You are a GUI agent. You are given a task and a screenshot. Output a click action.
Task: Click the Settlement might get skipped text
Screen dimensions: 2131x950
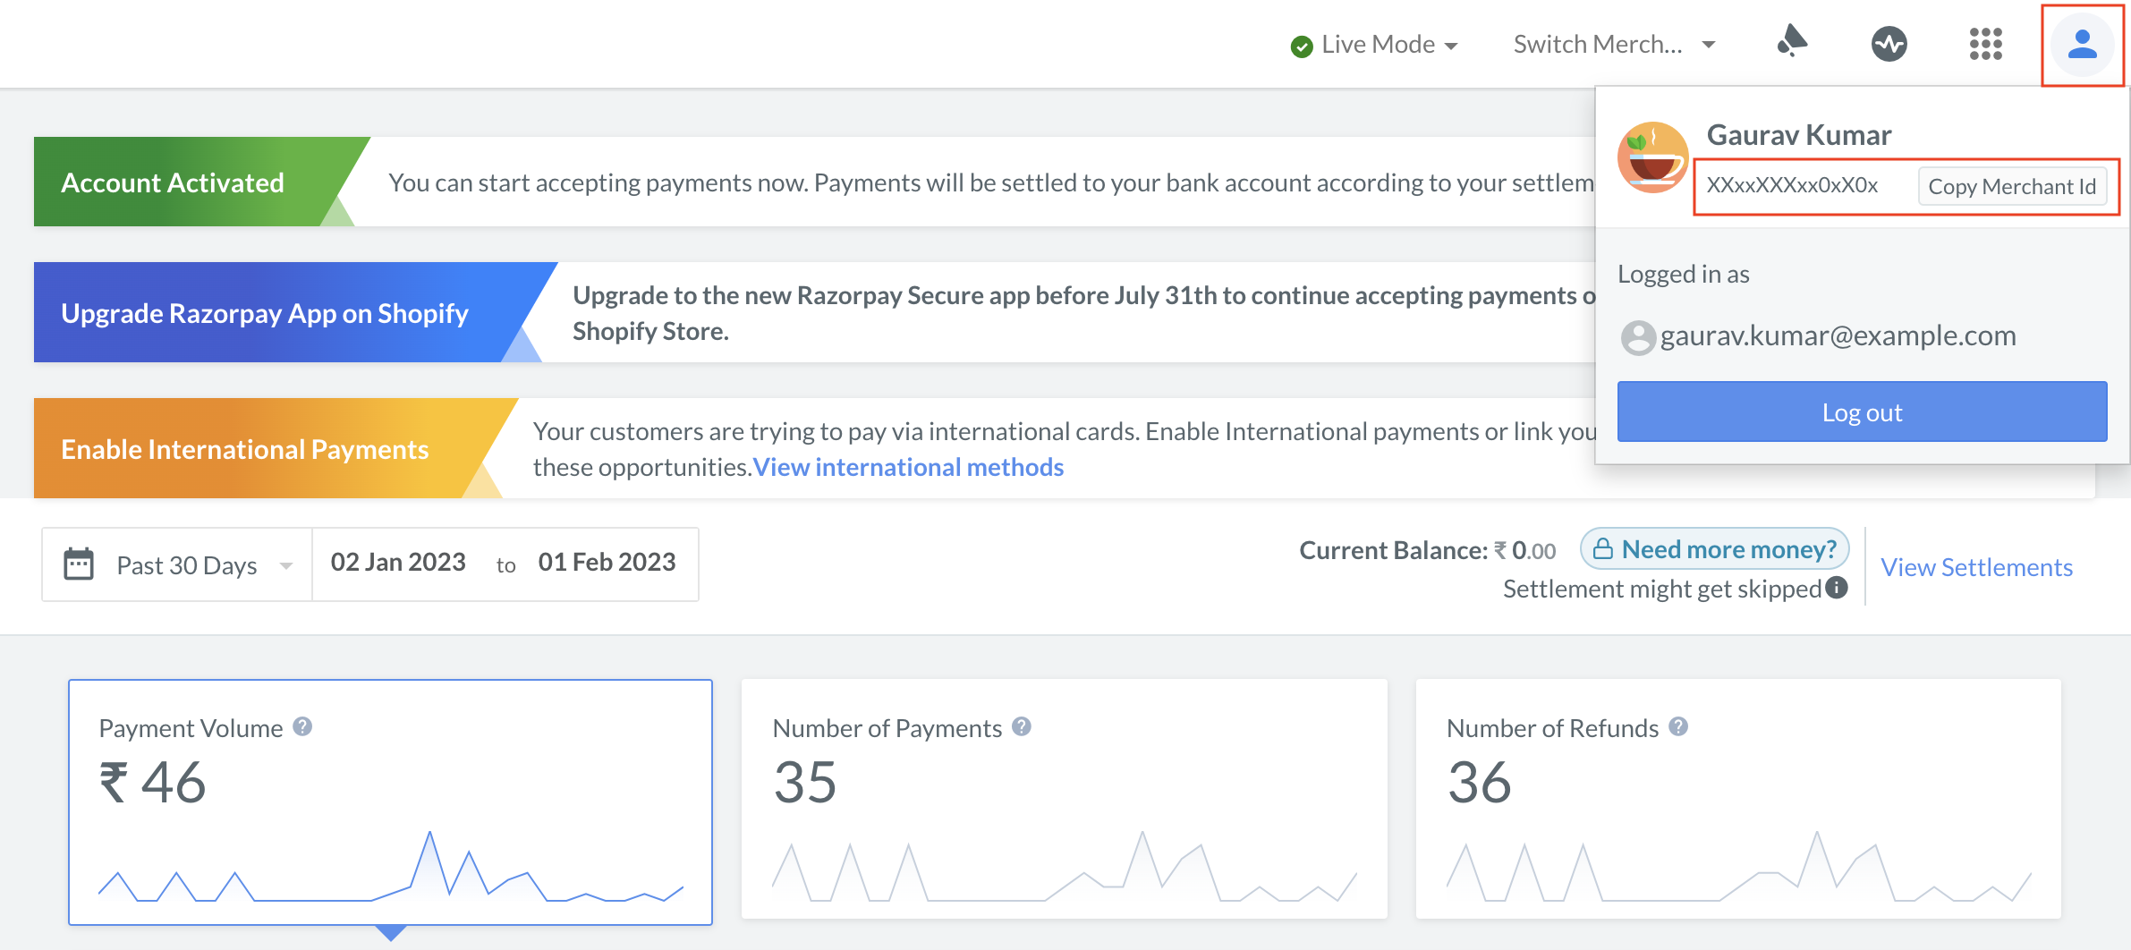tap(1662, 589)
